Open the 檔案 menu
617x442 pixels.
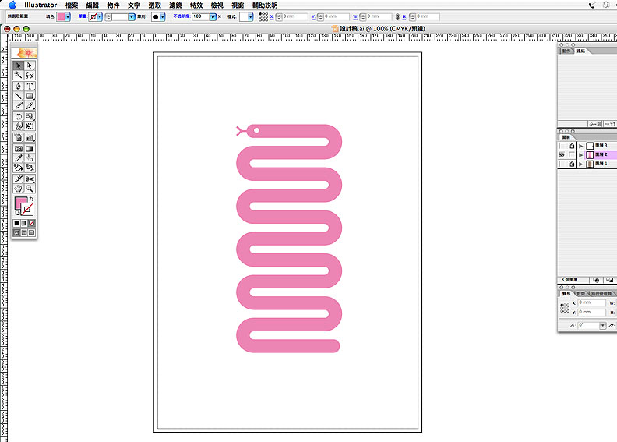click(72, 5)
